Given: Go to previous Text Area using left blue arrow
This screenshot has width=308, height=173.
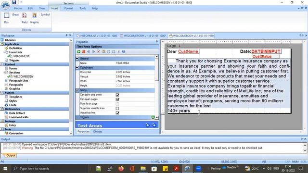Looking at the screenshot, I should tap(148, 125).
